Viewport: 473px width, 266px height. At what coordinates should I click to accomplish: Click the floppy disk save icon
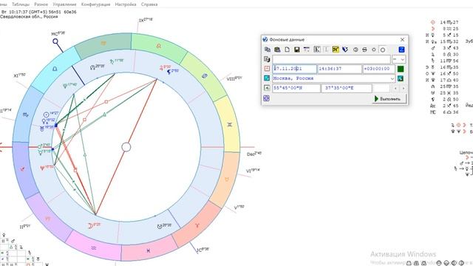tap(297, 50)
